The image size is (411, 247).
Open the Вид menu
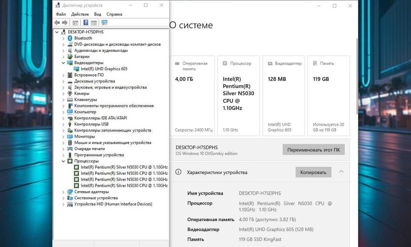[97, 14]
